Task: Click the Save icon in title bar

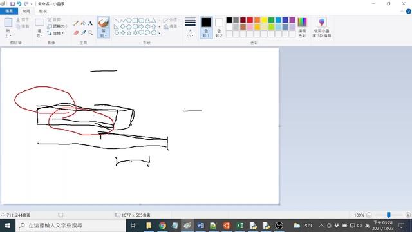Action: click(x=12, y=4)
